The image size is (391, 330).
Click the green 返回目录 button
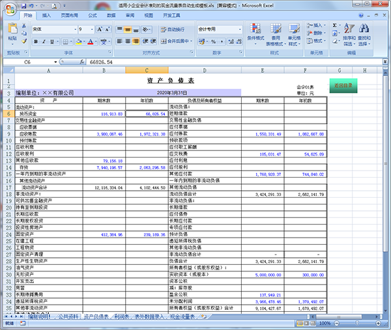coord(343,85)
